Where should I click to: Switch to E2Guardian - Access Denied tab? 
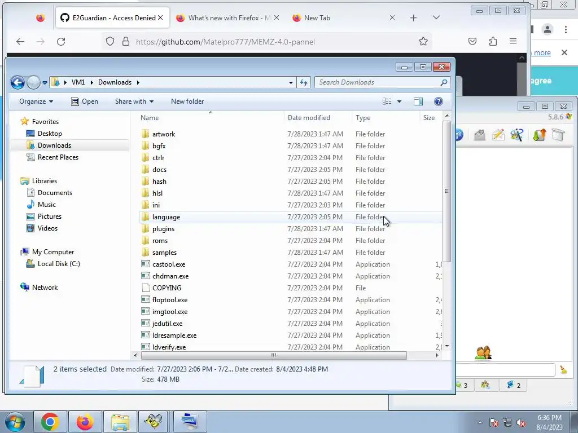pos(112,17)
